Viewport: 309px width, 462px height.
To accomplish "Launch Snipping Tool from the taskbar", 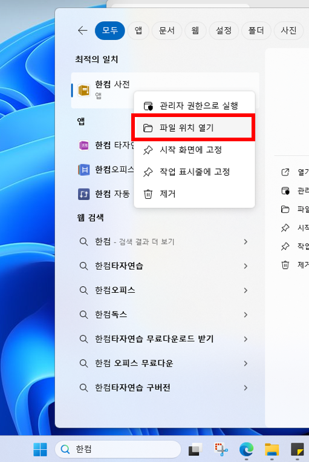I will click(221, 449).
